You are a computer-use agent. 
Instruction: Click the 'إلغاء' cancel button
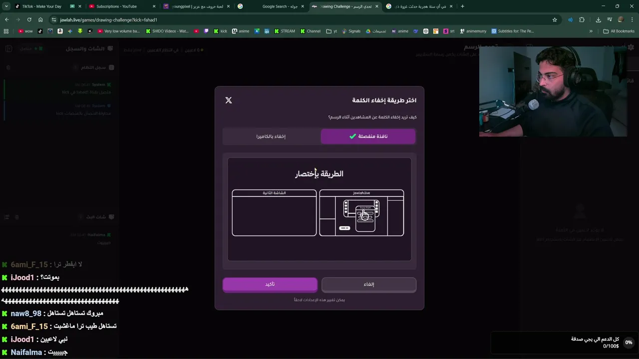(x=369, y=284)
